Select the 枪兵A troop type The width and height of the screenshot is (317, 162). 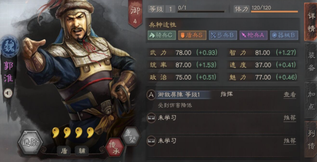pos(254,35)
